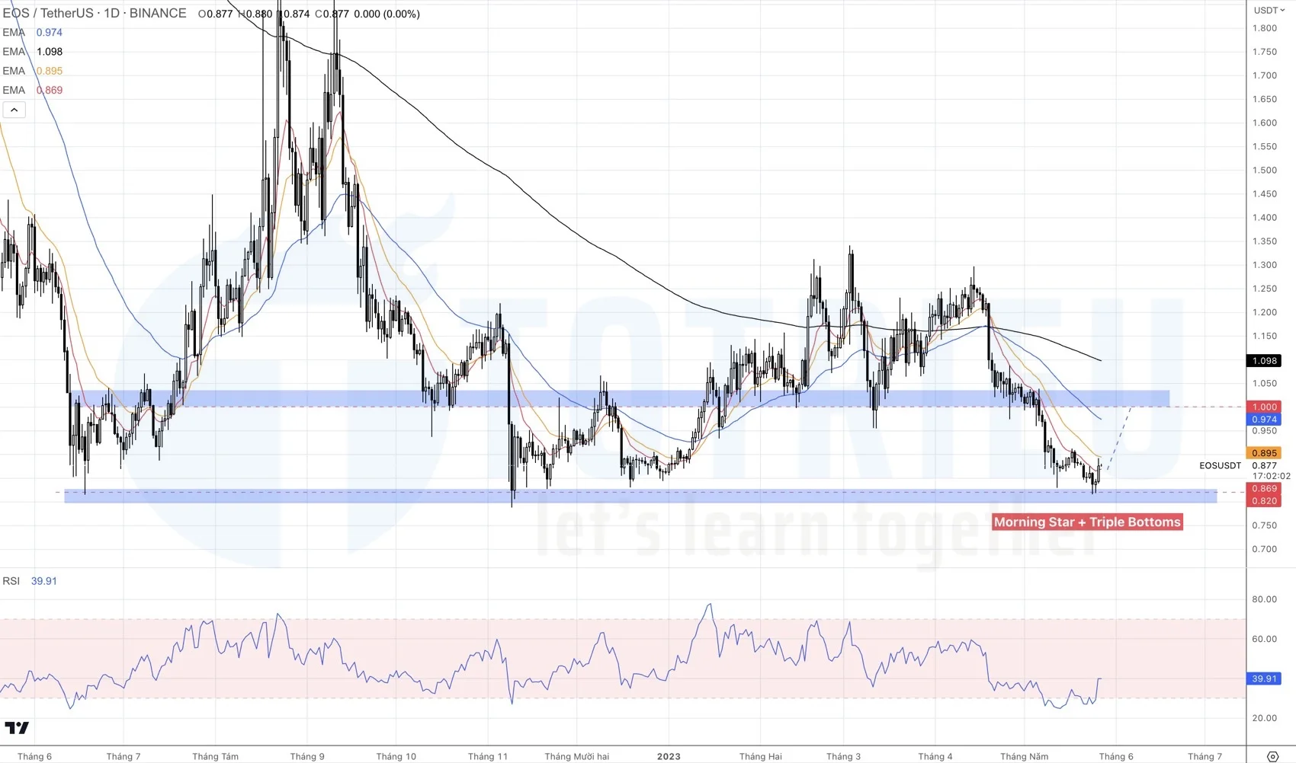Click Tháng Mười hai on the time axis
Viewport: 1296px width, 763px height.
[577, 756]
